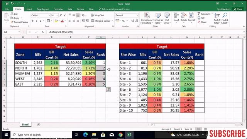Image resolution: width=247 pixels, height=139 pixels.
Task: Switch to the Formulas tab
Action: (58, 9)
